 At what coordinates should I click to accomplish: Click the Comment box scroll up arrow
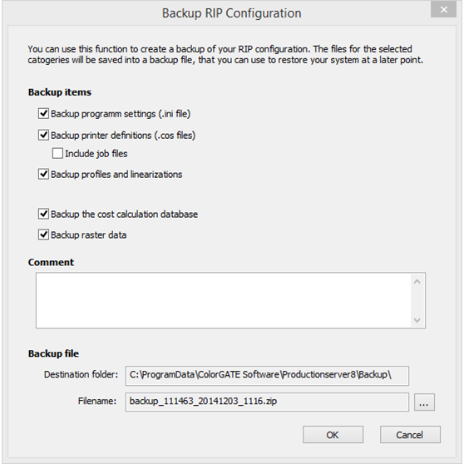click(417, 282)
